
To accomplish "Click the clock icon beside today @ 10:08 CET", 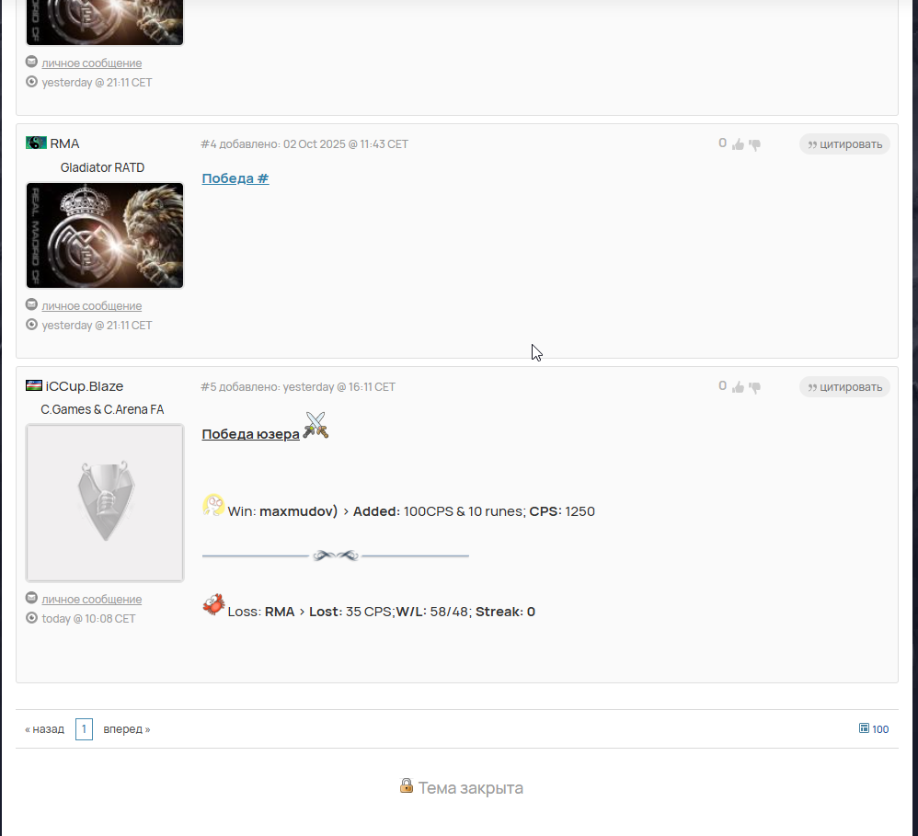I will click(x=31, y=618).
